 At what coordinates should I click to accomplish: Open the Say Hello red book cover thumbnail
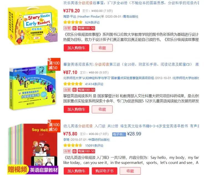[x=33, y=147]
